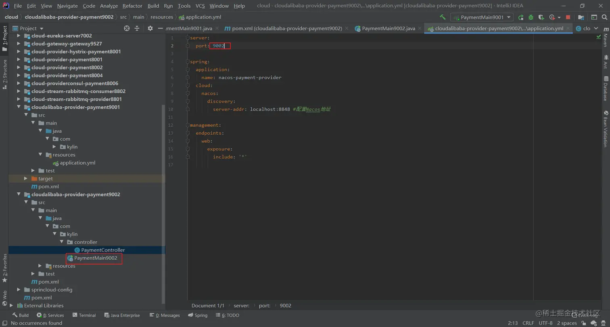Open the Terminal tool window
The image size is (610, 327).
pyautogui.click(x=84, y=315)
